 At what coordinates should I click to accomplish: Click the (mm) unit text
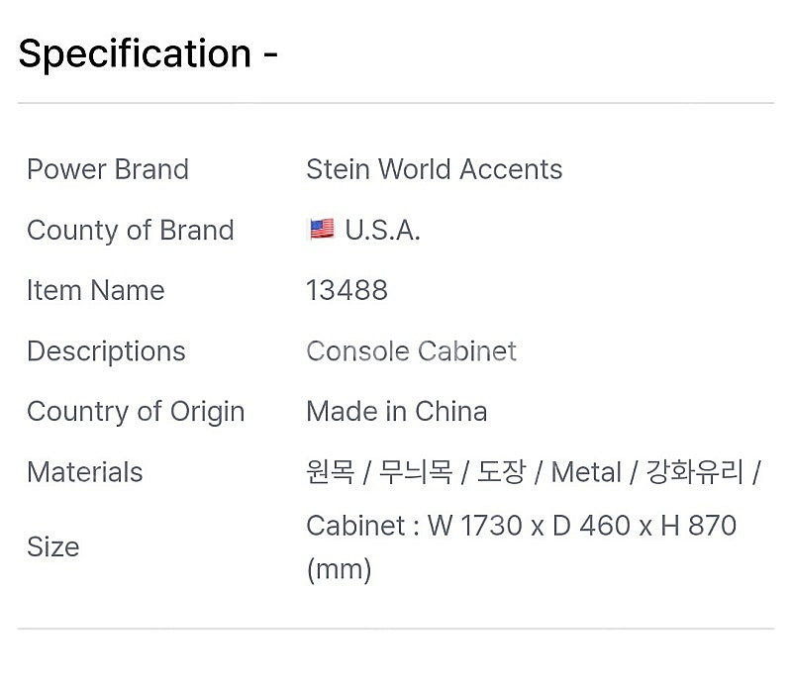(339, 570)
